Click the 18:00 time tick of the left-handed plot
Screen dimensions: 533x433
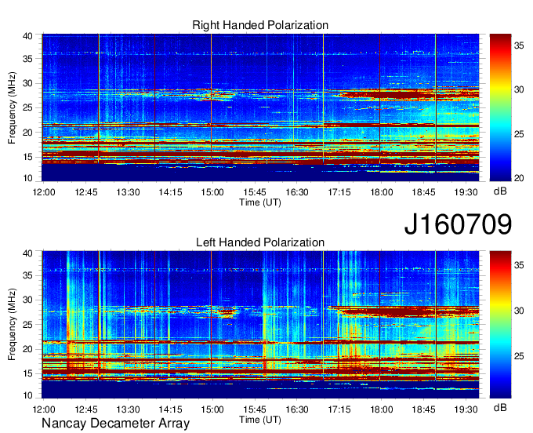click(x=382, y=409)
